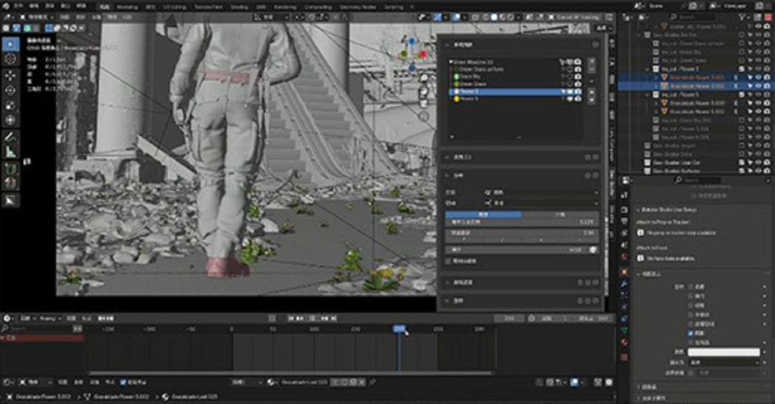The height and width of the screenshot is (404, 775).
Task: Switch to the Modeling workspace tab
Action: click(x=127, y=5)
